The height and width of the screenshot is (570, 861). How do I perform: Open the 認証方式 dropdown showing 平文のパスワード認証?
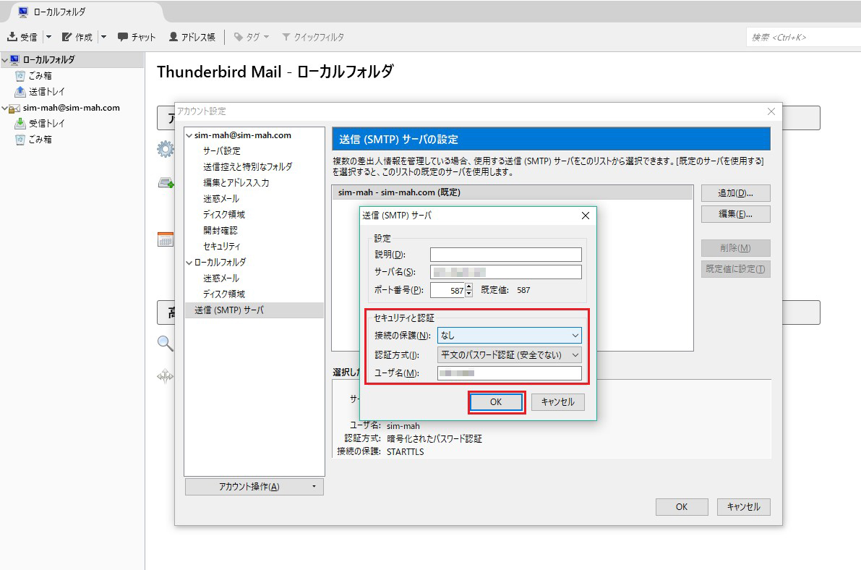509,356
